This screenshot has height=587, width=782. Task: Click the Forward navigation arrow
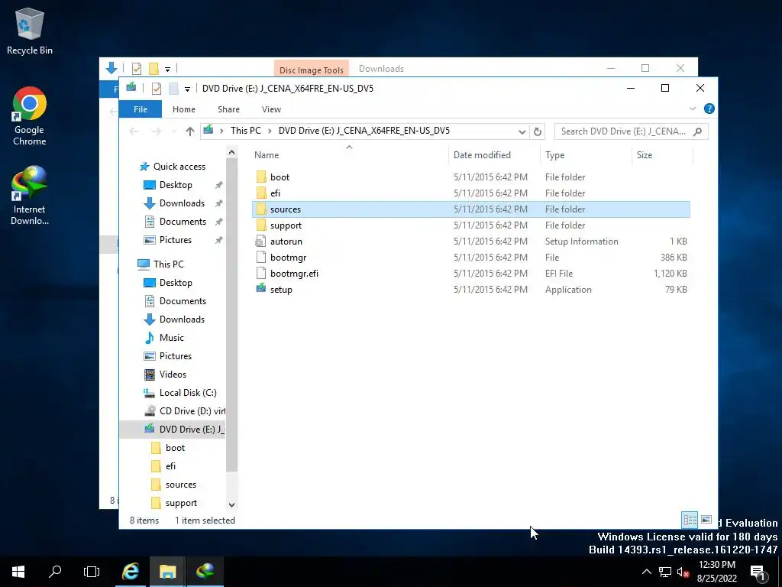(x=156, y=131)
